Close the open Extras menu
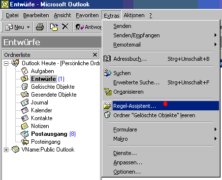The width and height of the screenshot is (222, 180). point(111,16)
